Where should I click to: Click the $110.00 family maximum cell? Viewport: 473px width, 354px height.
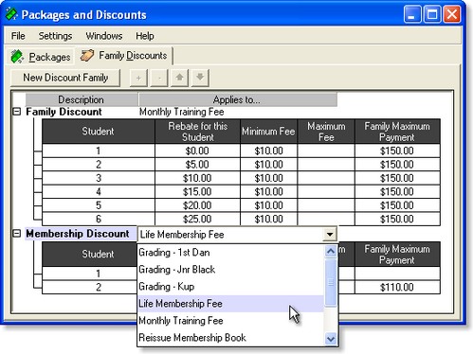(397, 287)
